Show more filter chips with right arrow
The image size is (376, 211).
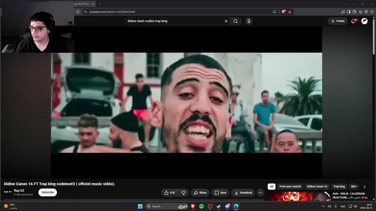pos(364,187)
